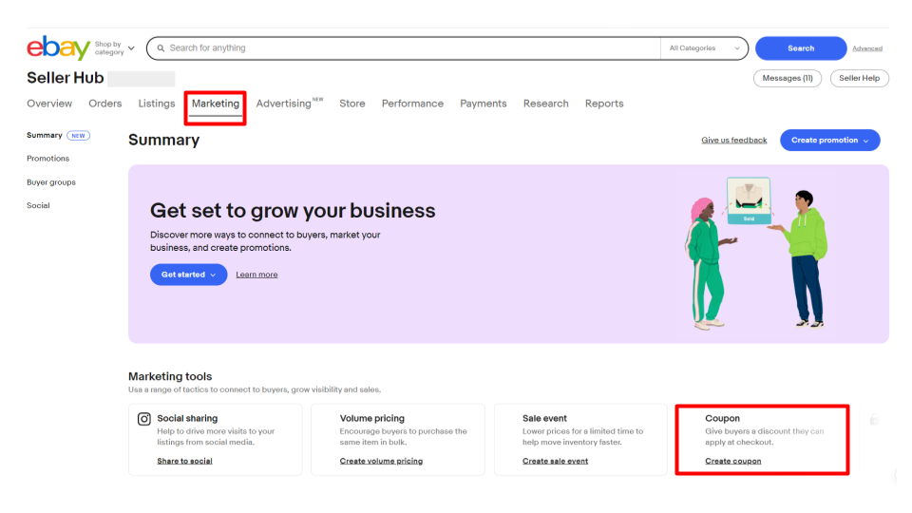Click the Create coupon link

(x=732, y=461)
